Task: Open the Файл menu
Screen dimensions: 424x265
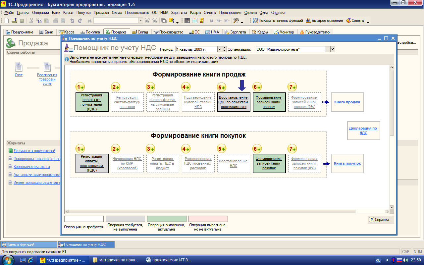Action: click(x=9, y=13)
